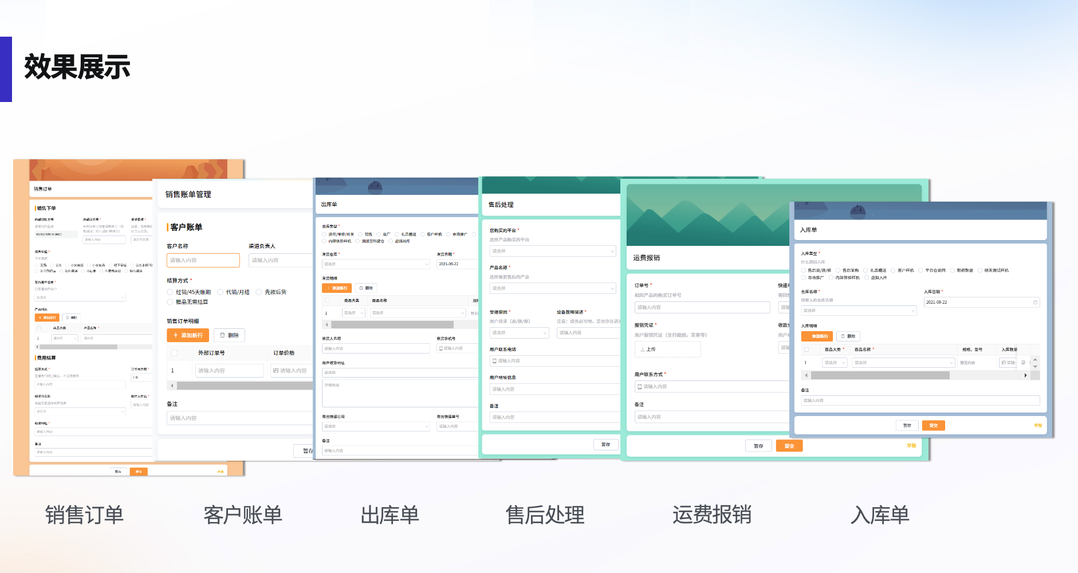Click upload icon in 报销凭证 上传 box

(x=643, y=349)
